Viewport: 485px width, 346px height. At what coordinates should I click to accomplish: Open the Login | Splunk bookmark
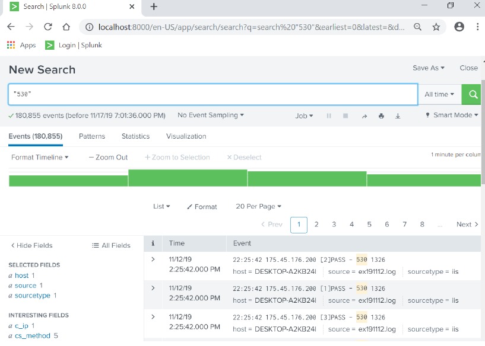[74, 45]
